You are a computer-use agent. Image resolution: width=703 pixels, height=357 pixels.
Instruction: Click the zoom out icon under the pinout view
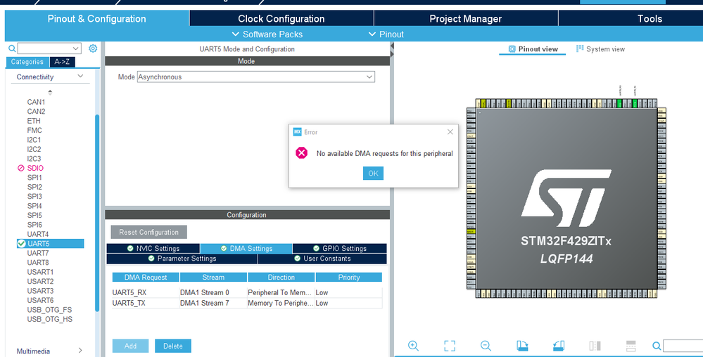(486, 345)
